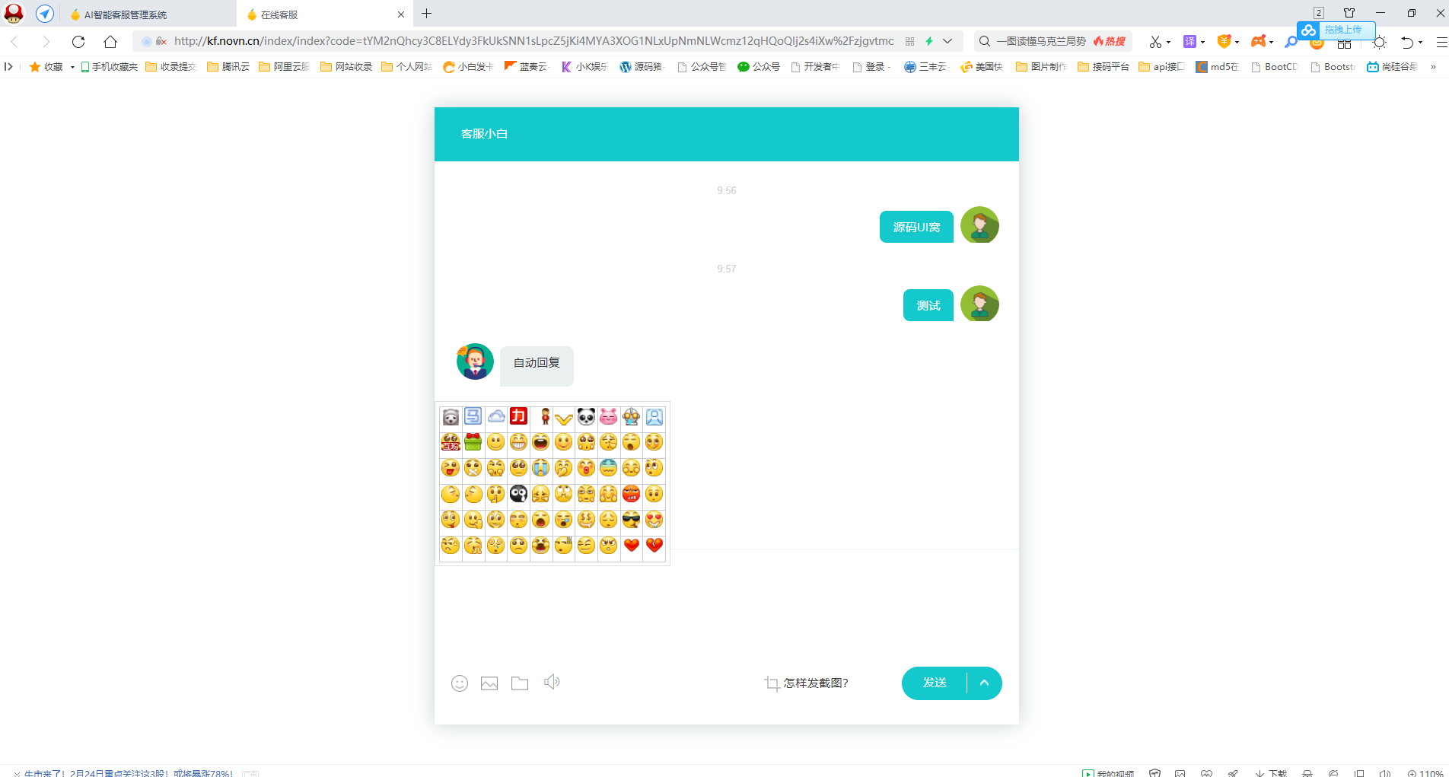Open the emoji picker in the chat toolbar
Screen dimensions: 1449x777
pyautogui.click(x=460, y=683)
